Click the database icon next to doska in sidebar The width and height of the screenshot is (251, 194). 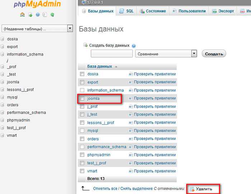pos(2,39)
